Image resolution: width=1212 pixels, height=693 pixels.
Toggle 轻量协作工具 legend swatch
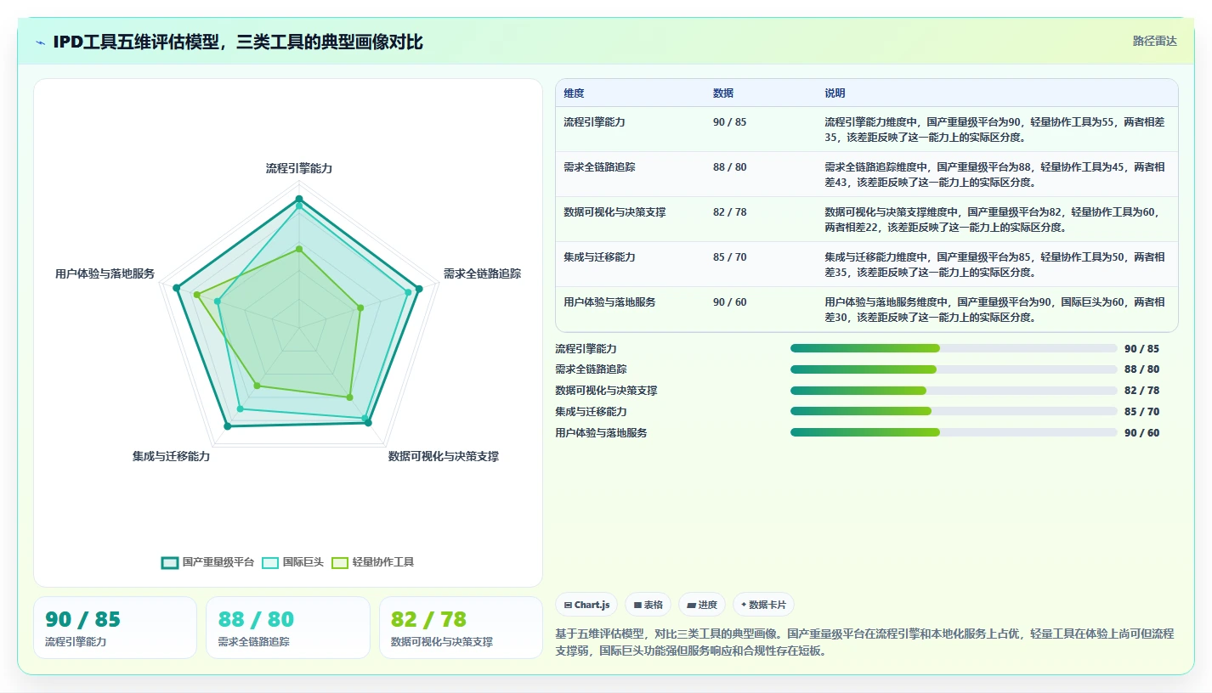(x=340, y=562)
